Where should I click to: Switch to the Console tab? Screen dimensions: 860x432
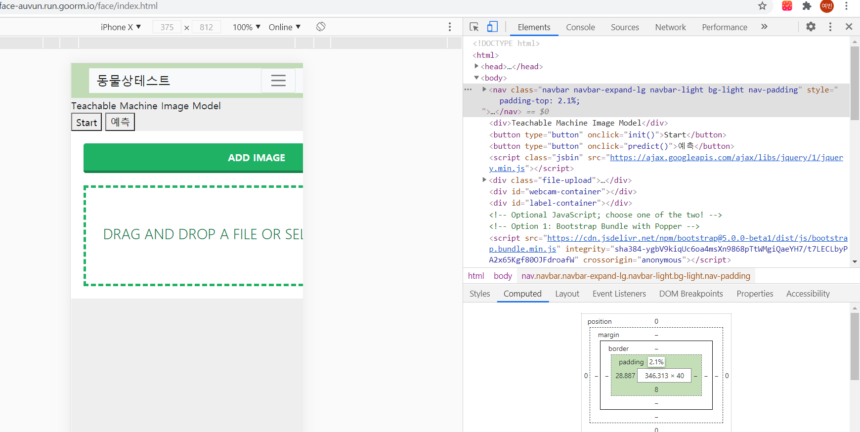click(580, 27)
